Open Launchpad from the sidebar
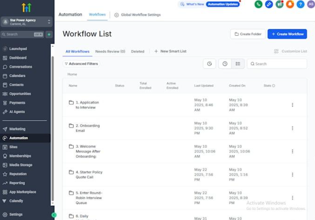Viewport: 315px width, 220px height. [x=17, y=49]
